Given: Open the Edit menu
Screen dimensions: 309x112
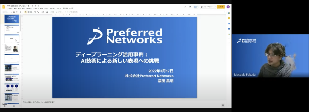Looking at the screenshot, I should pyautogui.click(x=15, y=8).
